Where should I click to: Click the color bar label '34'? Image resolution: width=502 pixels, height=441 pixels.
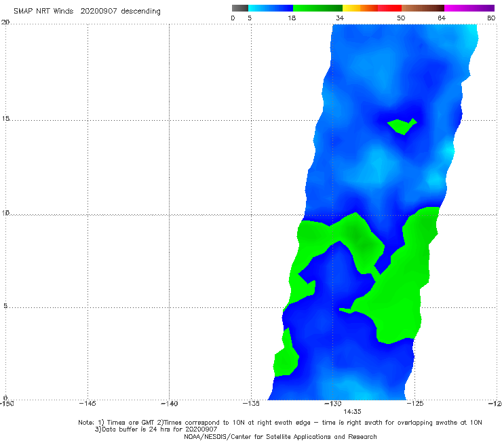click(x=340, y=18)
